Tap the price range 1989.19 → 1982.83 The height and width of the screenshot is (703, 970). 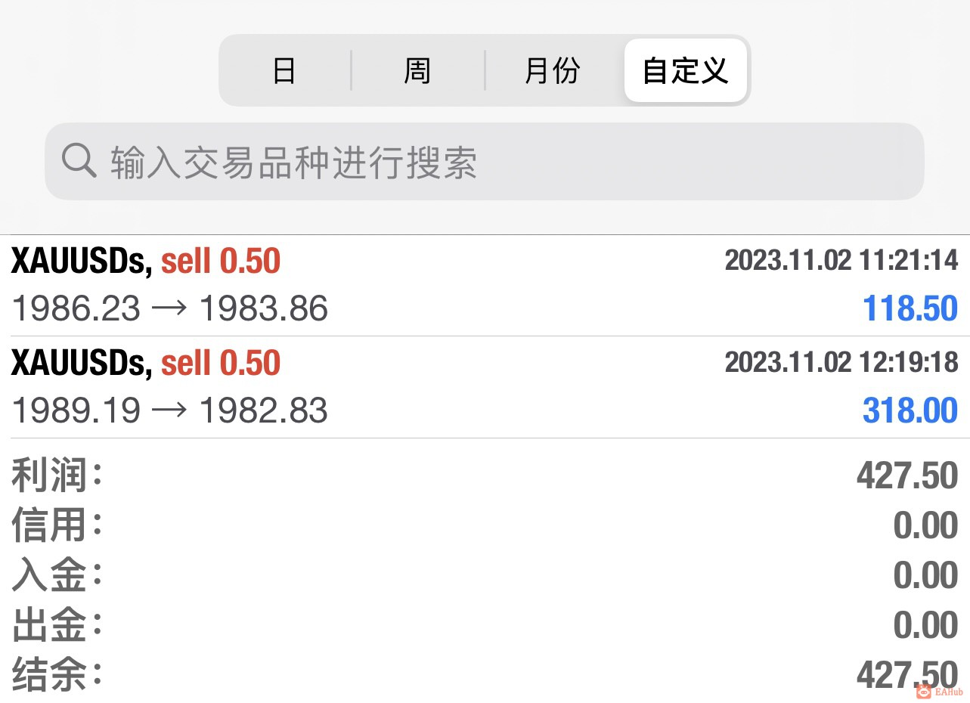(170, 410)
